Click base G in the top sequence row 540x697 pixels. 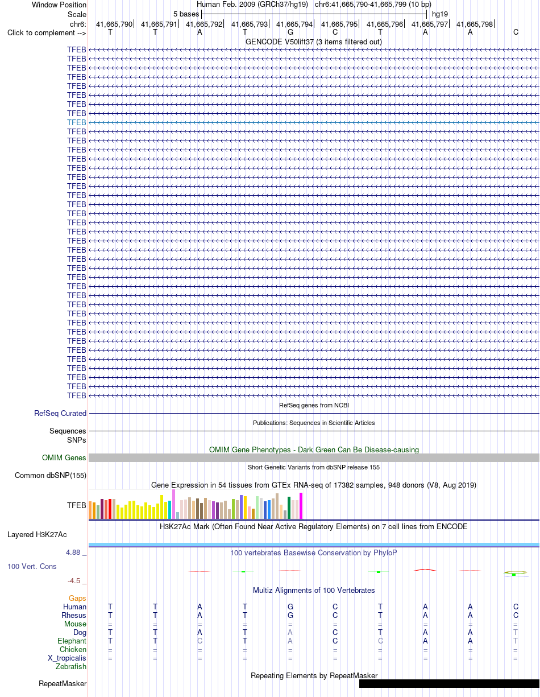click(290, 32)
